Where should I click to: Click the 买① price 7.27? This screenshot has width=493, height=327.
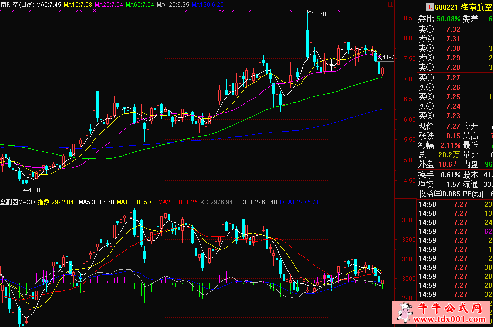tap(453, 78)
